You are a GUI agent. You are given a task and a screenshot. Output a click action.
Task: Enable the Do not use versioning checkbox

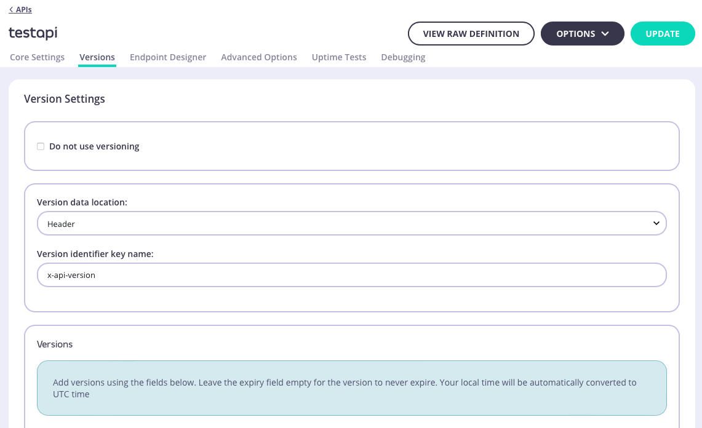[x=40, y=146]
